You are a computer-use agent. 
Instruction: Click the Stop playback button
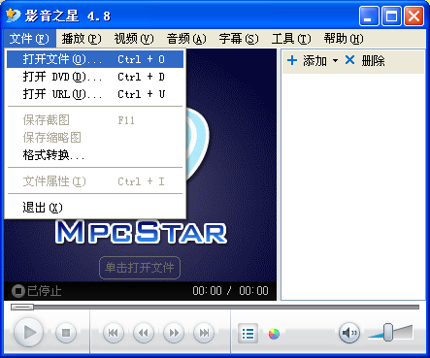click(x=66, y=333)
